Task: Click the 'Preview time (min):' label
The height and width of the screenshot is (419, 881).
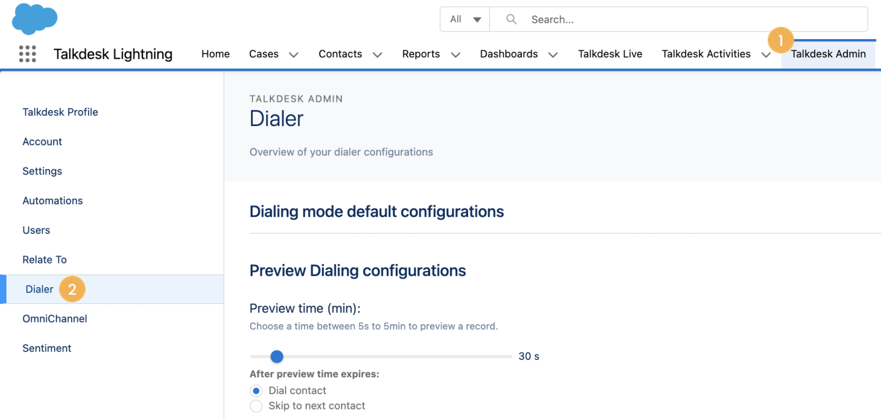Action: (305, 308)
